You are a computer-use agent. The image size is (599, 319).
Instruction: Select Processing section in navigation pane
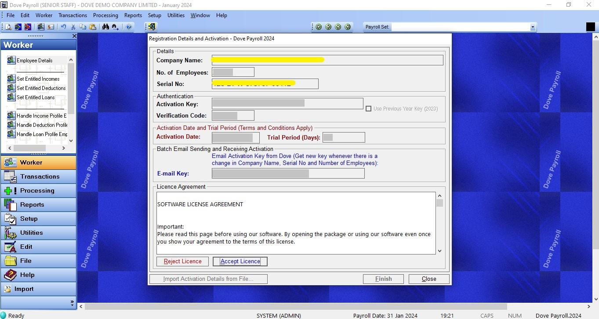[x=38, y=190]
